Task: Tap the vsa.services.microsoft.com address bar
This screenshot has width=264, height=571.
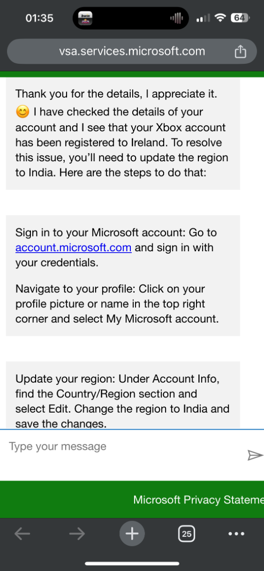Action: click(x=132, y=51)
